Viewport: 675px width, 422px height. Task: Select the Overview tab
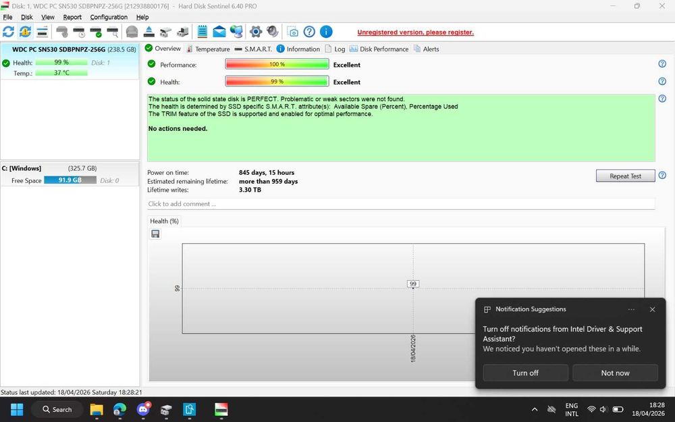tap(163, 48)
